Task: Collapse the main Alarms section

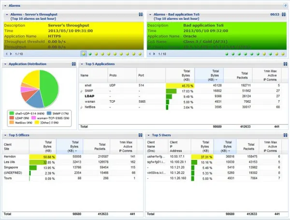Action: tap(4, 4)
